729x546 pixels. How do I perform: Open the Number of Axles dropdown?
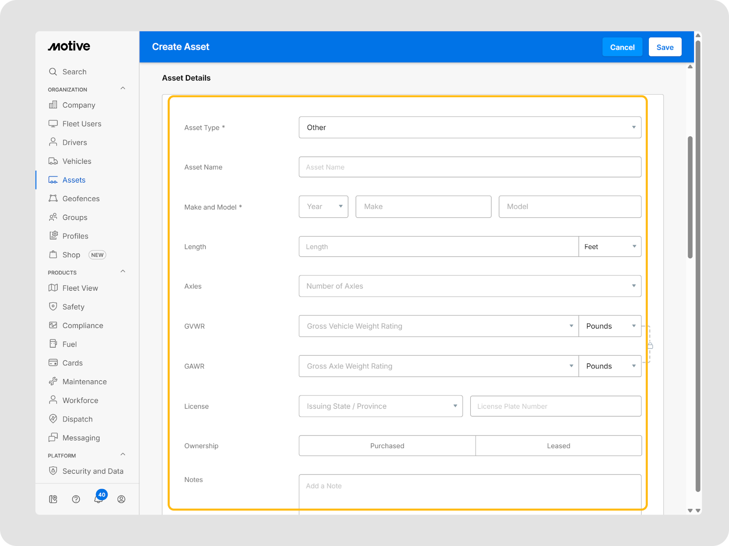point(470,286)
